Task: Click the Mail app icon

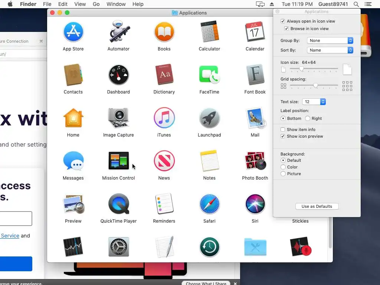Action: 256,118
